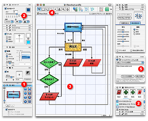Select the first red style chip 0/2

[x=119, y=92]
